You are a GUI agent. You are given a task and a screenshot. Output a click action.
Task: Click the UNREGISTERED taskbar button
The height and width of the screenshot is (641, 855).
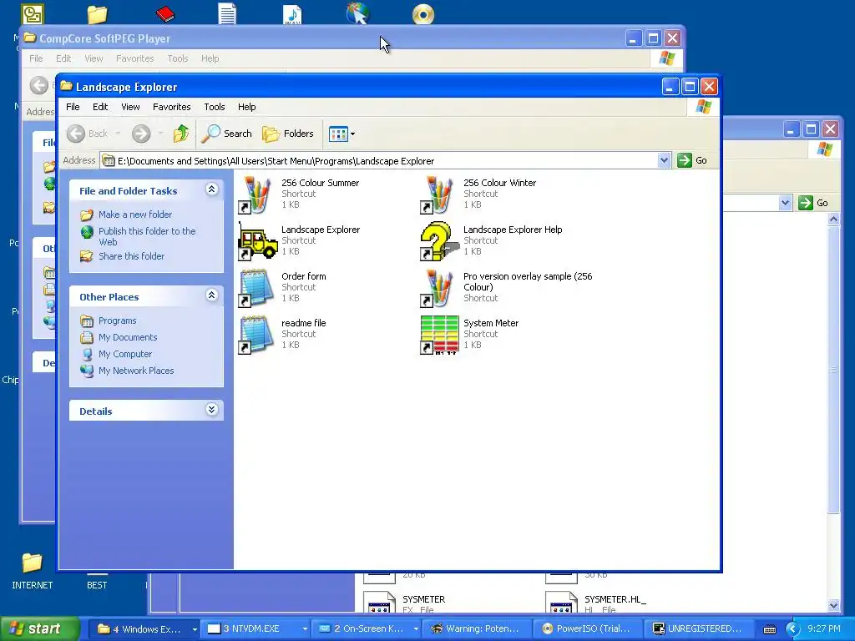(697, 629)
